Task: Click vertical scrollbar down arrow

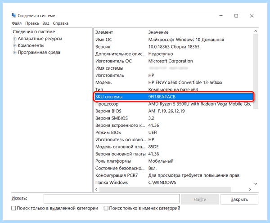Action: tap(256, 184)
